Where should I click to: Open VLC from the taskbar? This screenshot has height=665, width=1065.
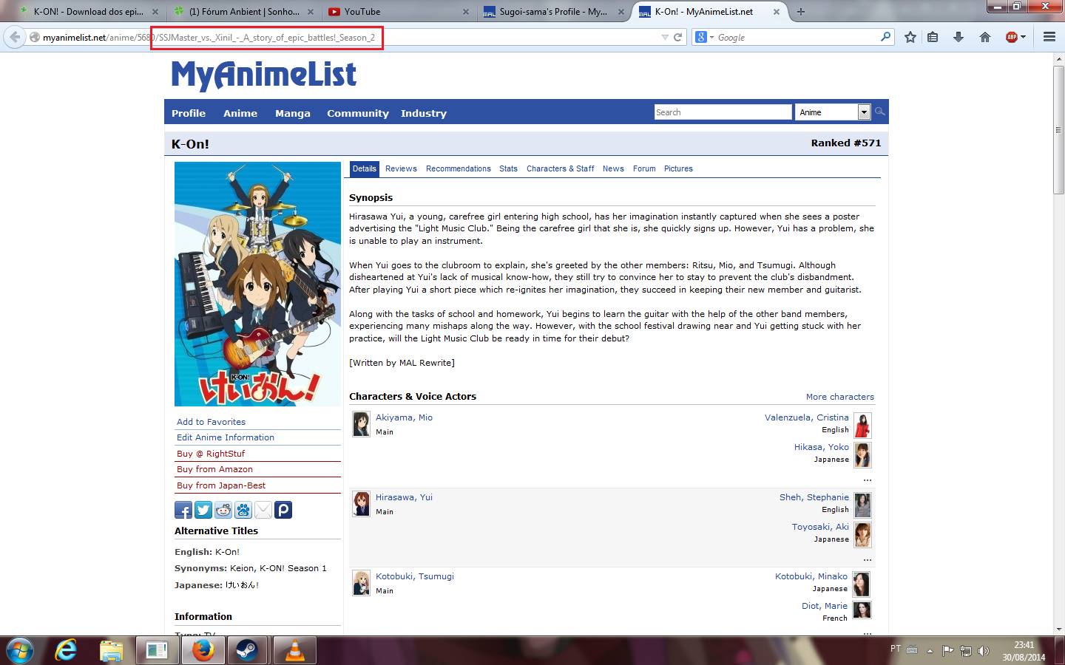294,650
